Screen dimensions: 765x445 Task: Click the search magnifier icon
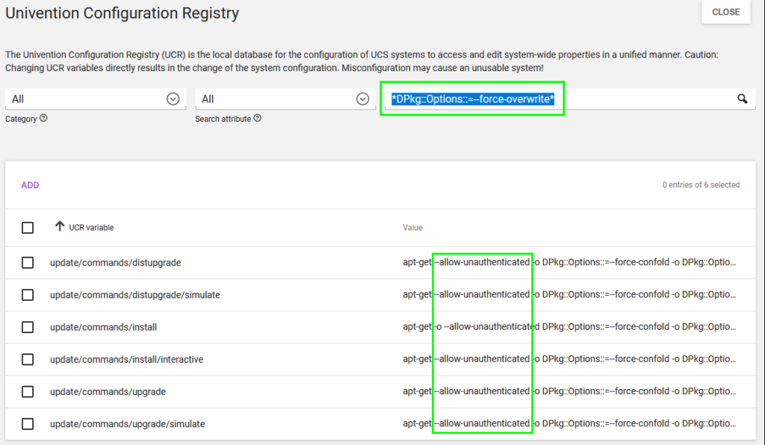[x=742, y=99]
